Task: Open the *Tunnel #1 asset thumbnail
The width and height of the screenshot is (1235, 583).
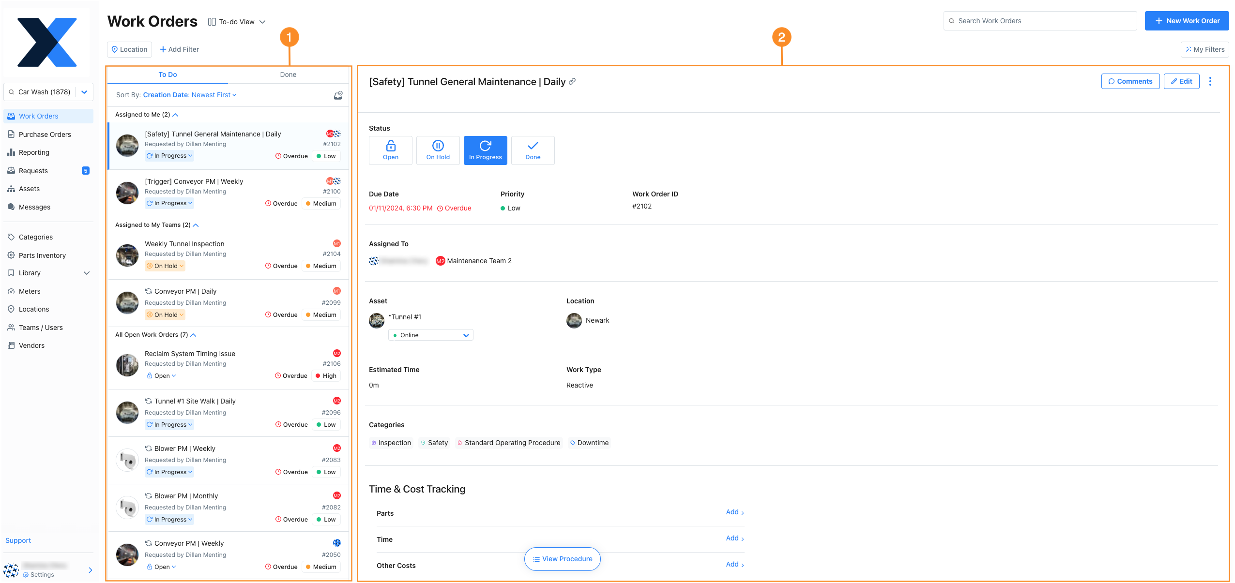Action: point(377,321)
